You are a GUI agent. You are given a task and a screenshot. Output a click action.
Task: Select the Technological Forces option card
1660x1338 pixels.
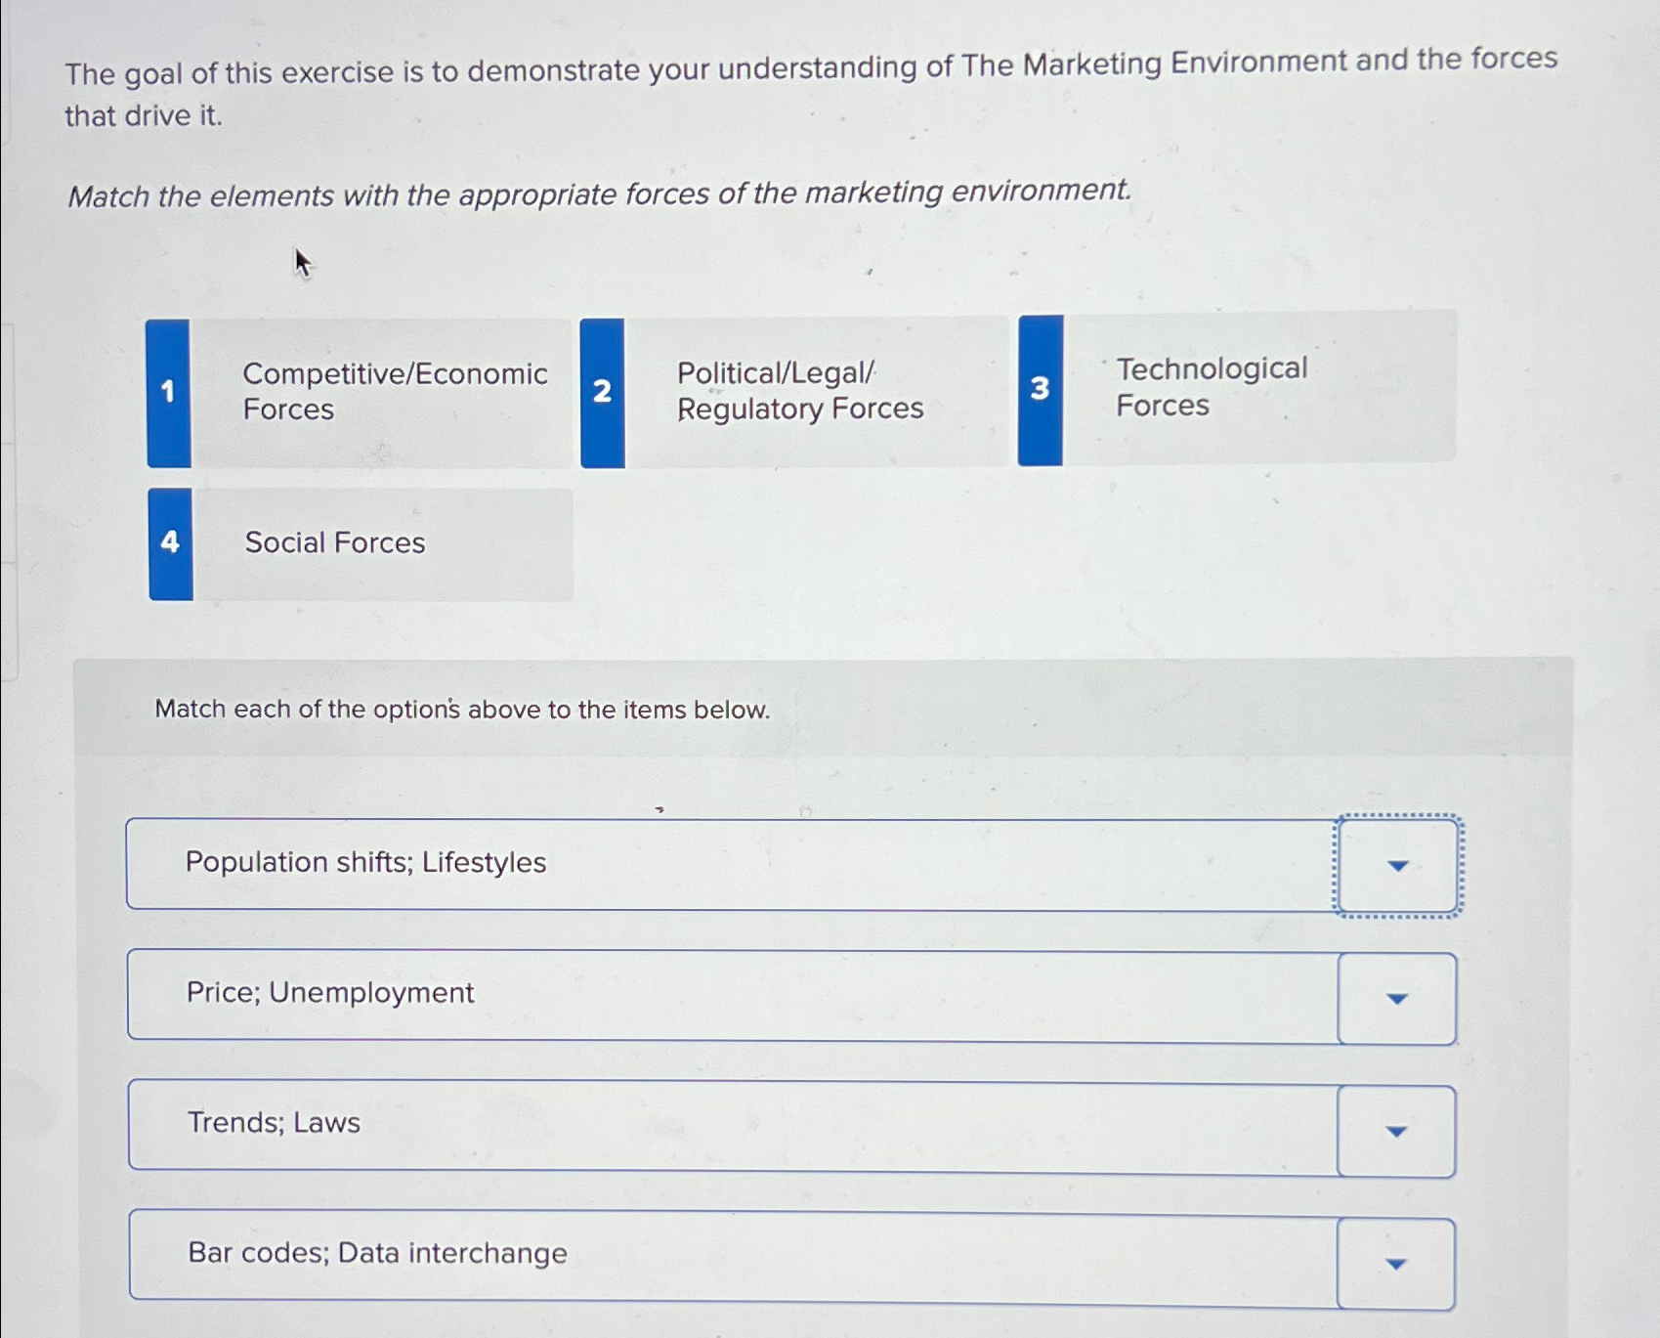pyautogui.click(x=1237, y=388)
